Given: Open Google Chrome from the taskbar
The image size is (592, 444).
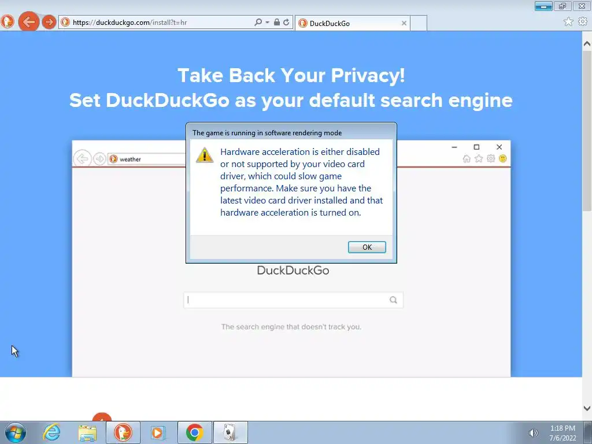Looking at the screenshot, I should coord(194,432).
